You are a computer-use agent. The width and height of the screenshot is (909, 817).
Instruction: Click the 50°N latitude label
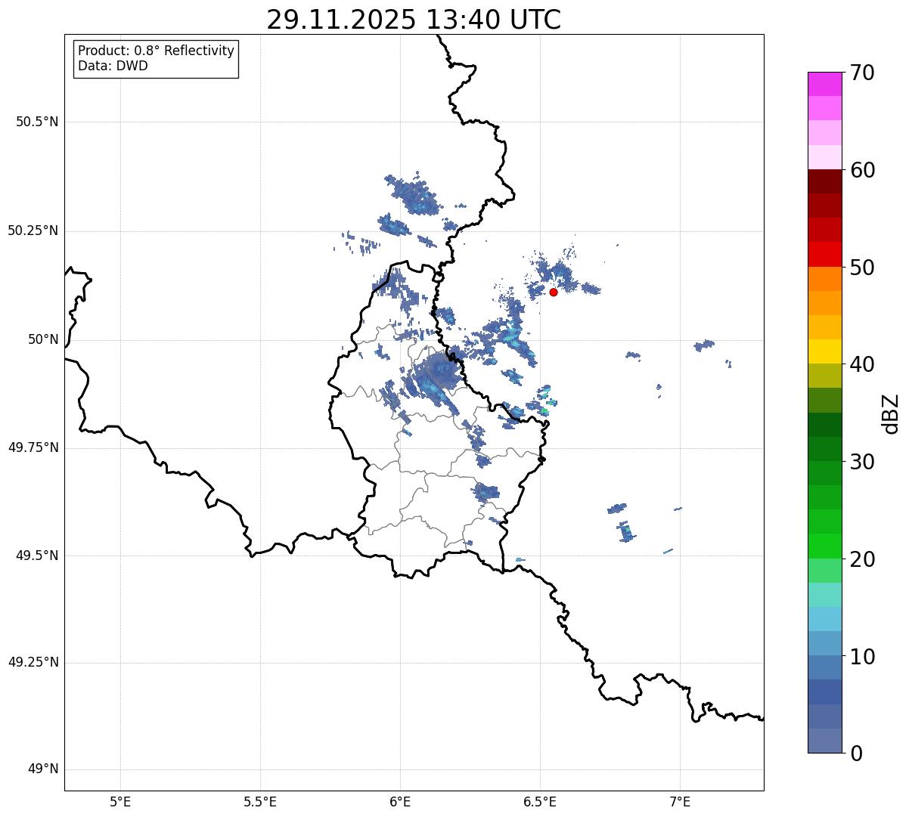(43, 339)
